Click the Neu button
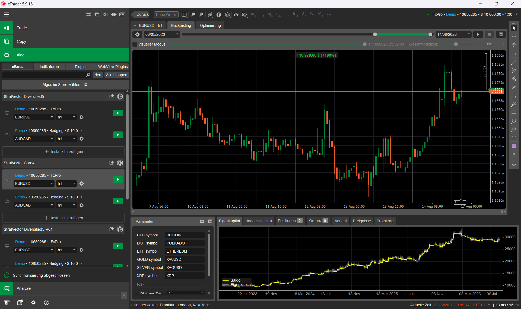Image resolution: width=521 pixels, height=309 pixels. coord(98,75)
